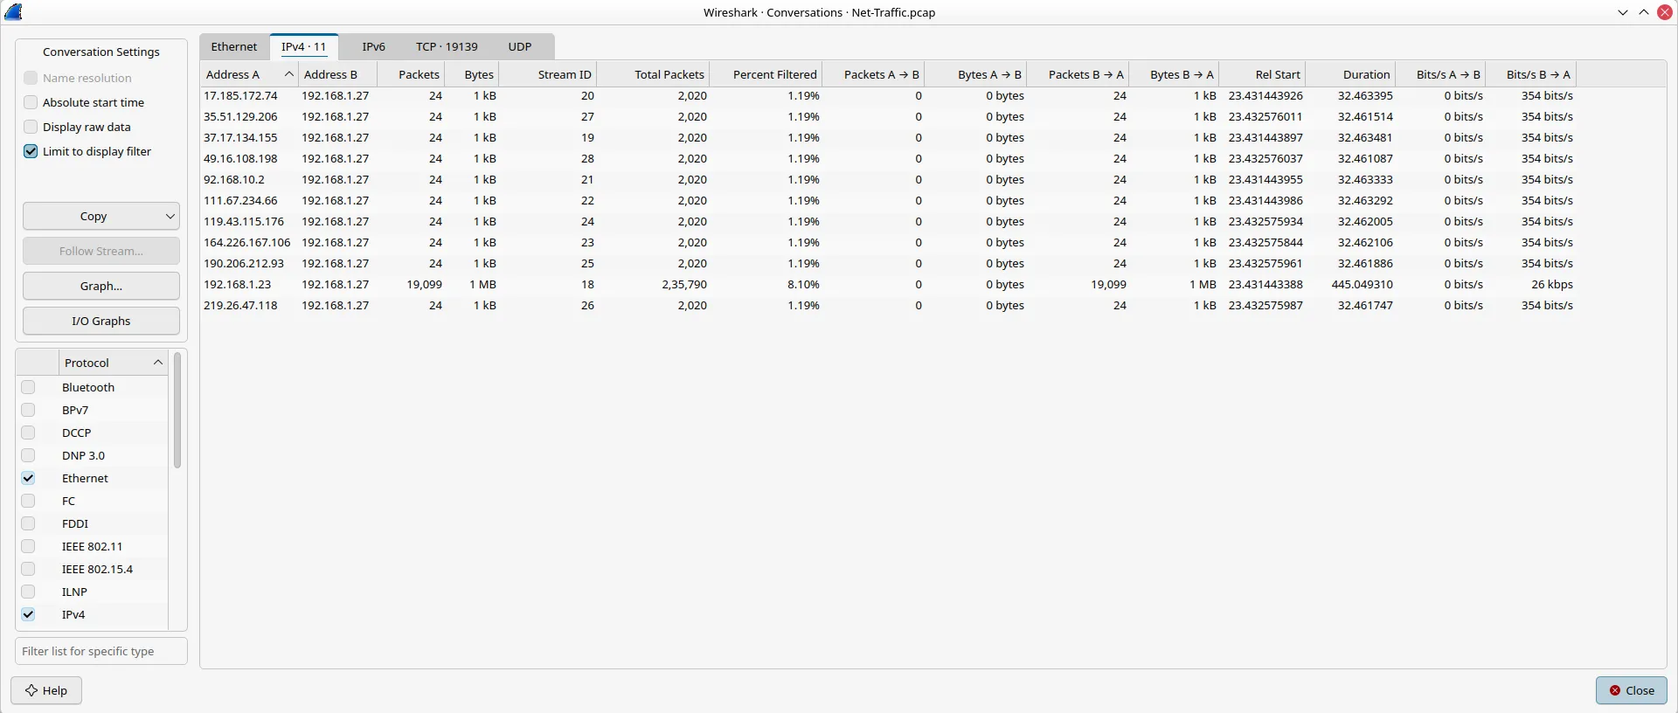
Task: Sort by Stream ID column header
Action: point(547,74)
